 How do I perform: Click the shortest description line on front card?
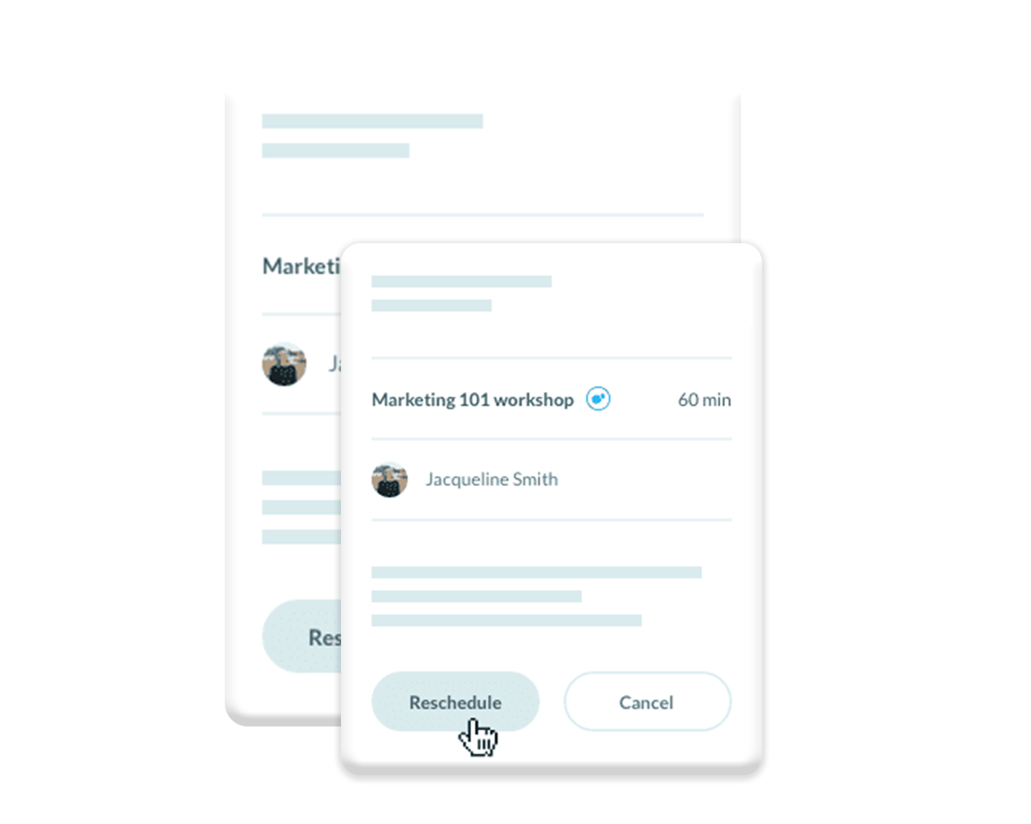(x=476, y=596)
